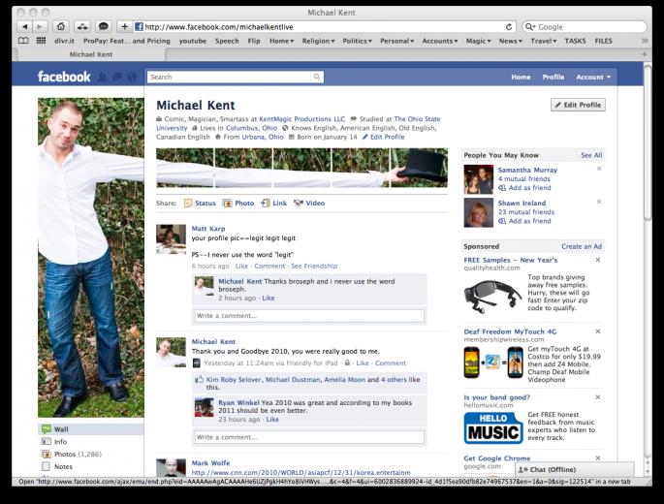Expand the Politics bookmarks folder

click(x=357, y=41)
